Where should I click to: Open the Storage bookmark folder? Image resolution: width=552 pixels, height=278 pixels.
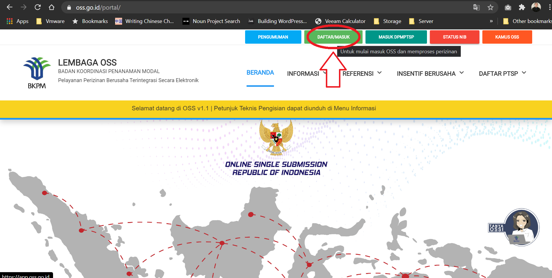(x=387, y=21)
